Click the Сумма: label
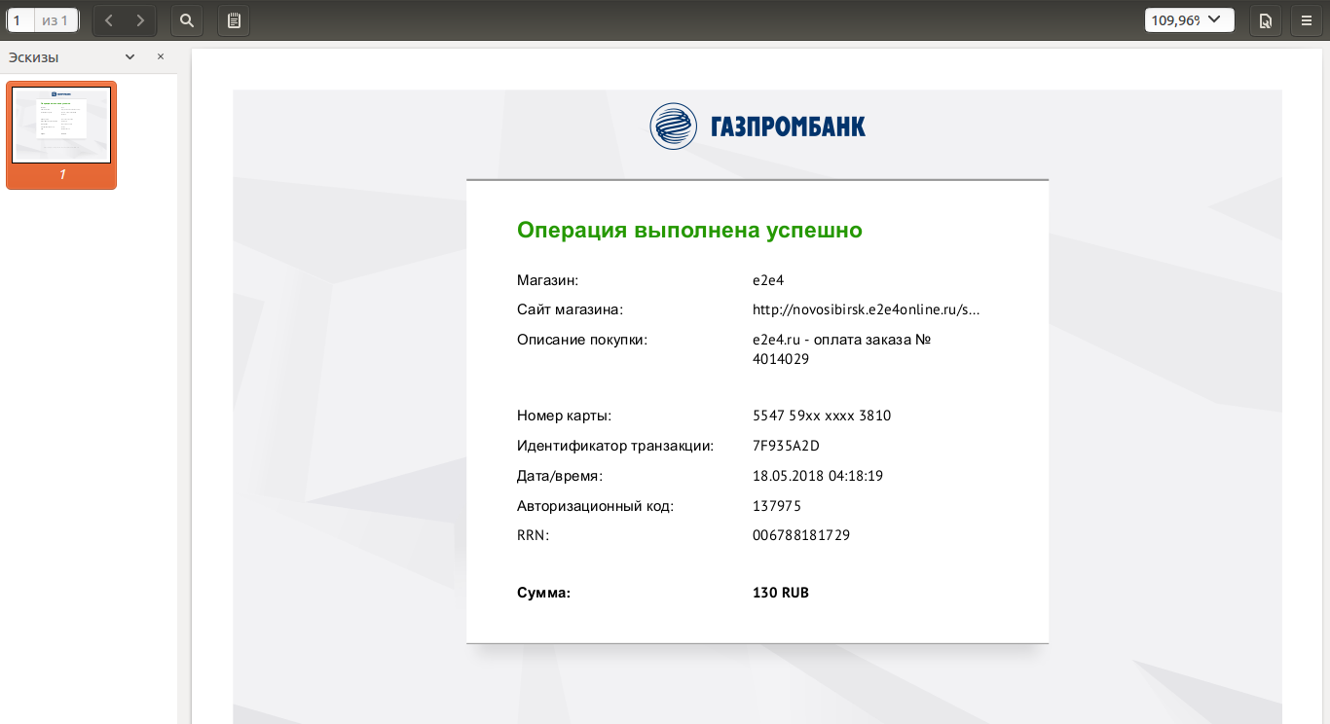Screen dimensions: 1330x724 543,593
